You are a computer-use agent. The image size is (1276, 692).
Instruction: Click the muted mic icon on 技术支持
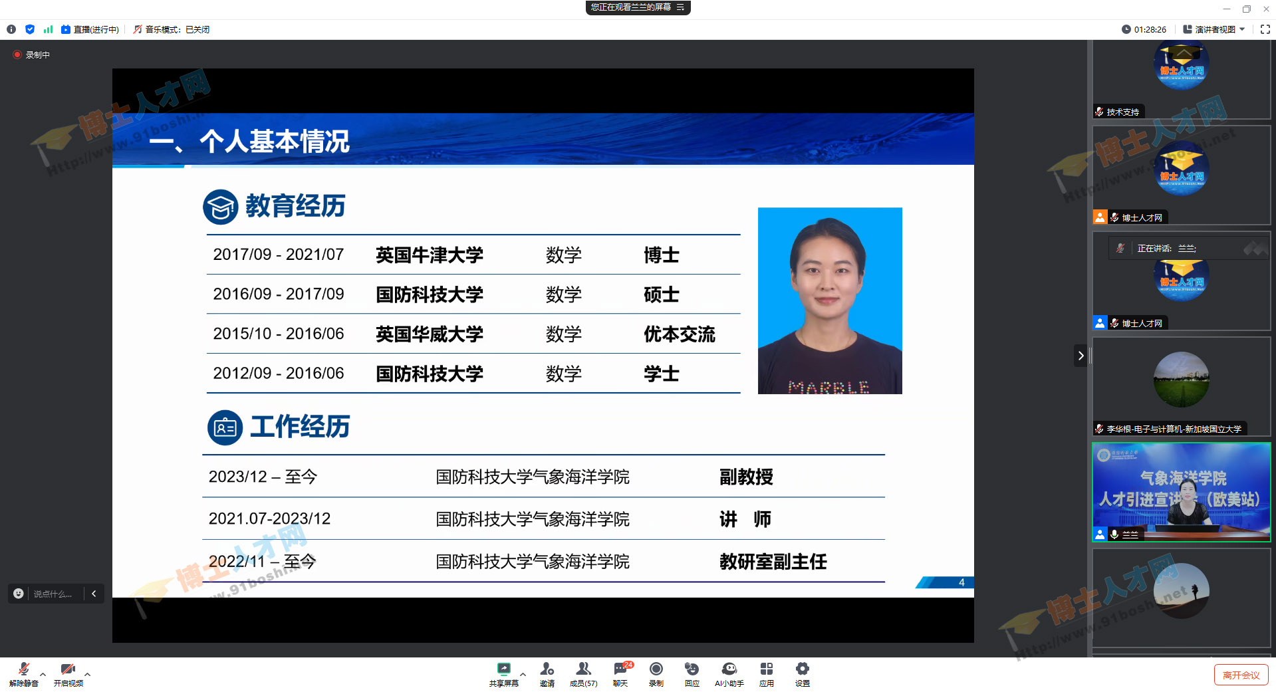click(x=1100, y=112)
